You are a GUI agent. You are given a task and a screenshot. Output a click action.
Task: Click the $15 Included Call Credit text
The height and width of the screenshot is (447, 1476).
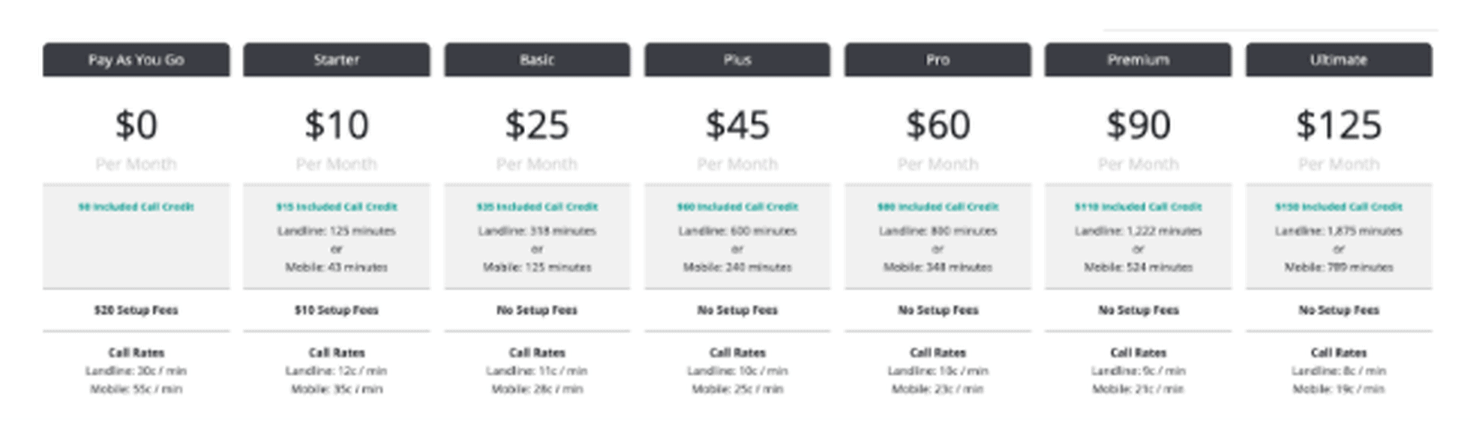[x=336, y=207]
